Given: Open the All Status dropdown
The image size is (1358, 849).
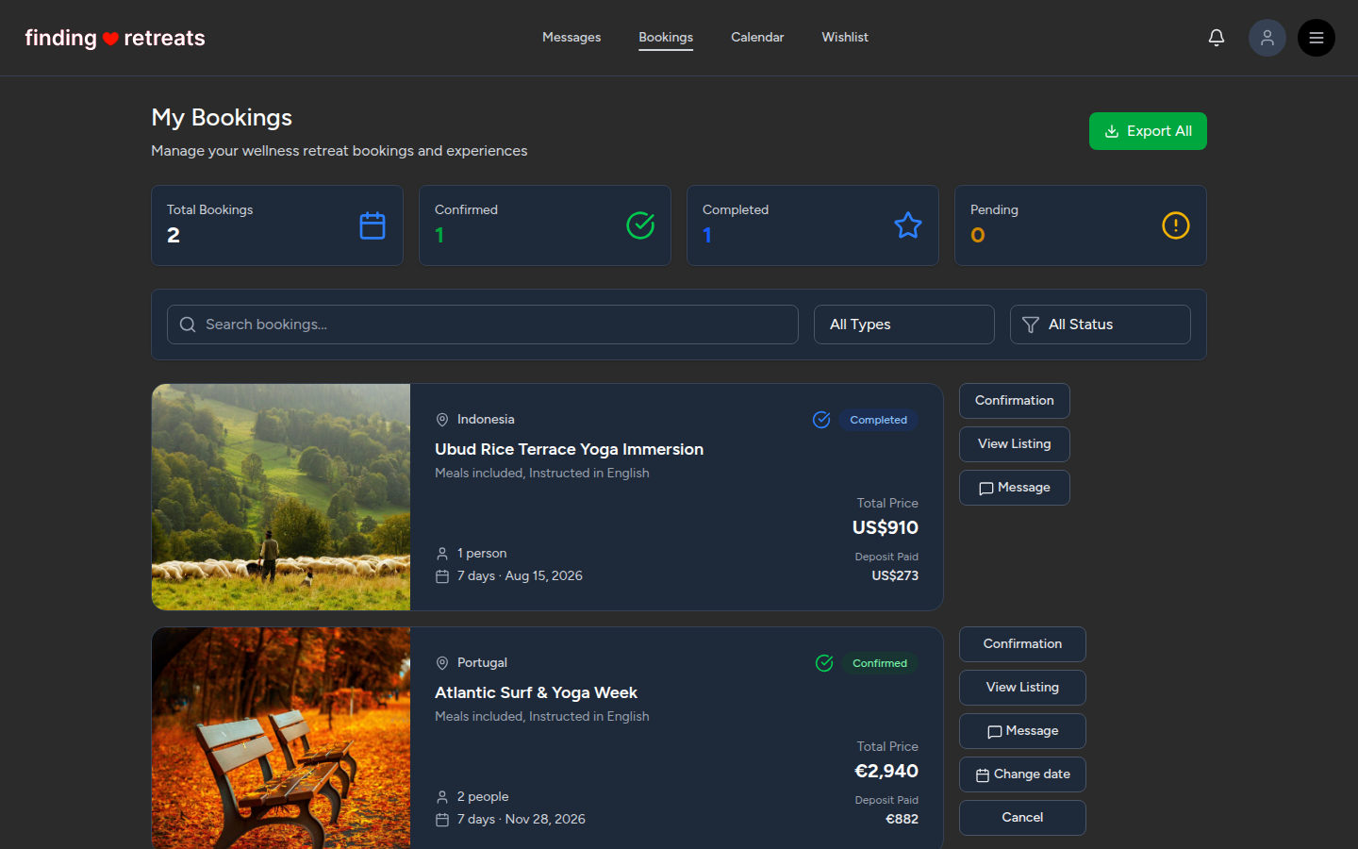Looking at the screenshot, I should tap(1101, 325).
